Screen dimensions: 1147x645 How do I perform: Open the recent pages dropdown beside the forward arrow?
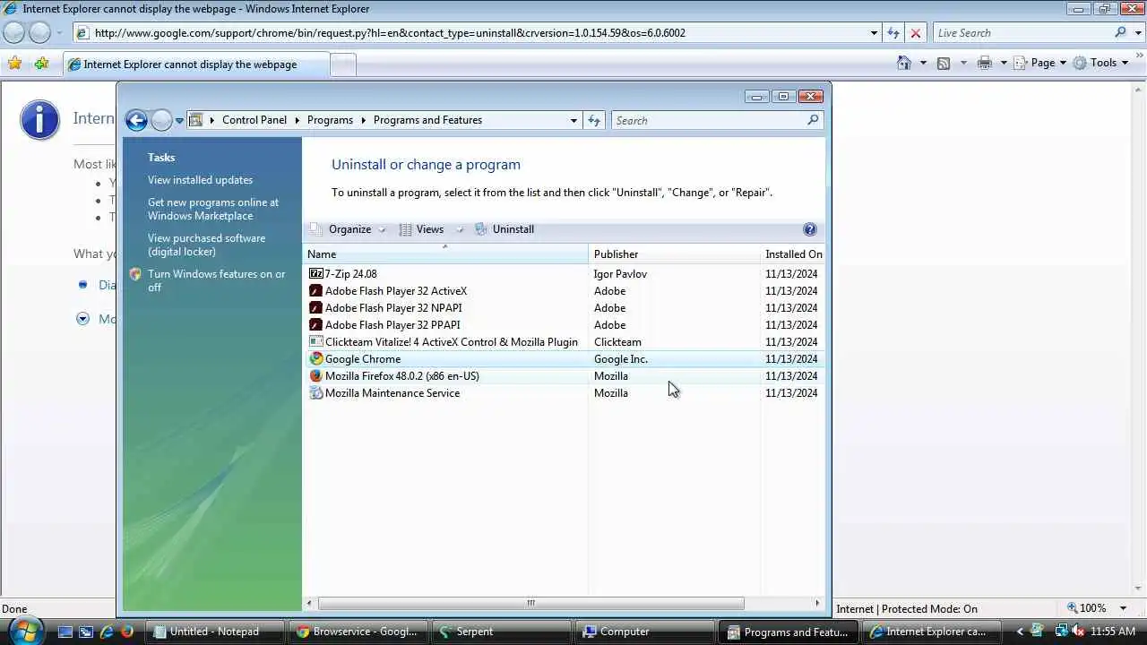pos(179,120)
